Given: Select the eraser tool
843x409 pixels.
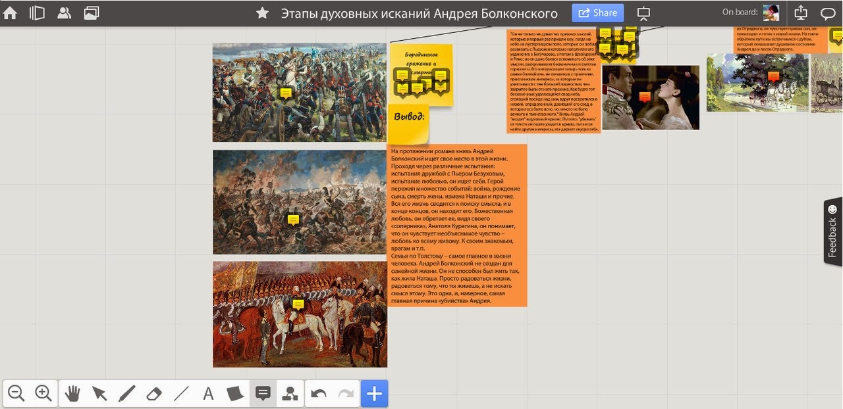Looking at the screenshot, I should (153, 394).
